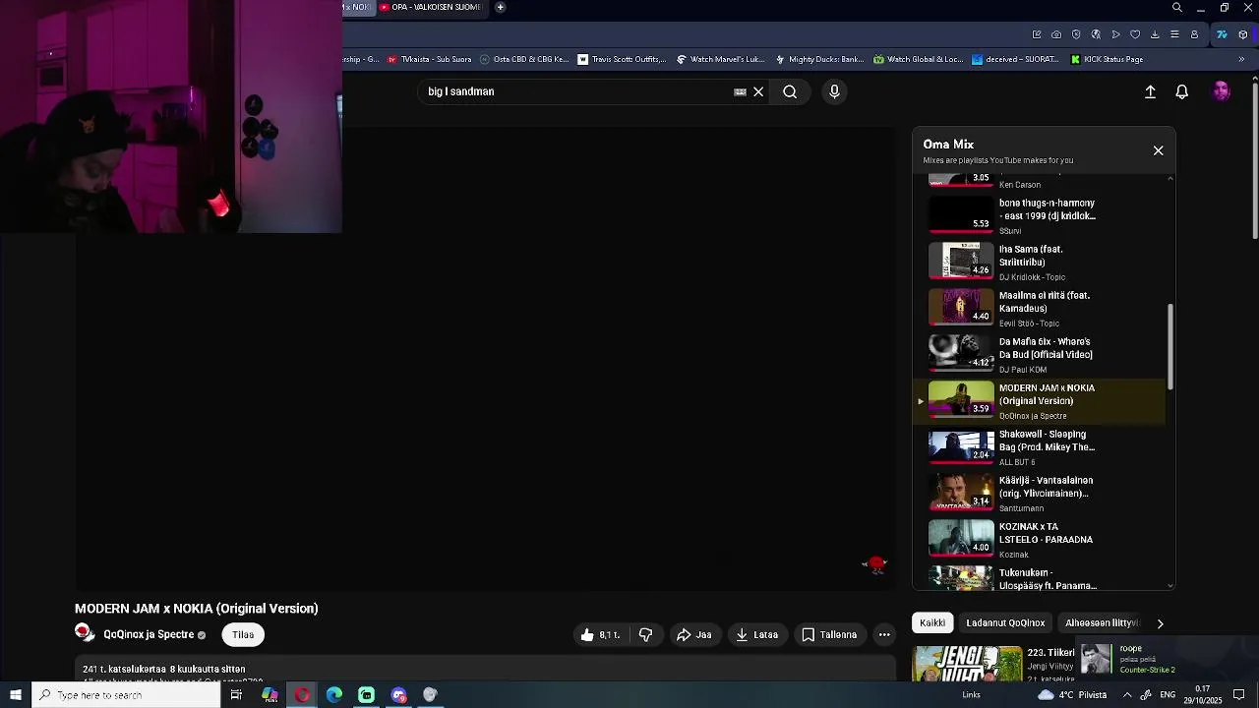Open the Windows notification center icon

tap(1239, 695)
